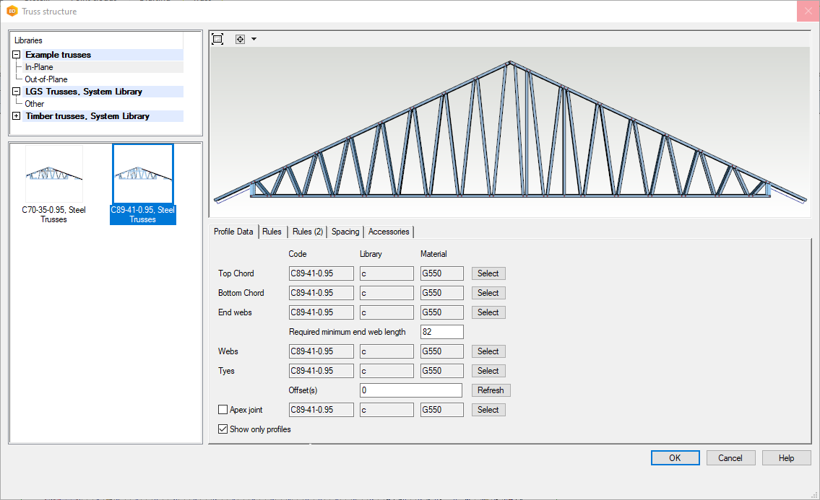820x500 pixels.
Task: Collapse the Example trusses library node
Action: pyautogui.click(x=16, y=55)
